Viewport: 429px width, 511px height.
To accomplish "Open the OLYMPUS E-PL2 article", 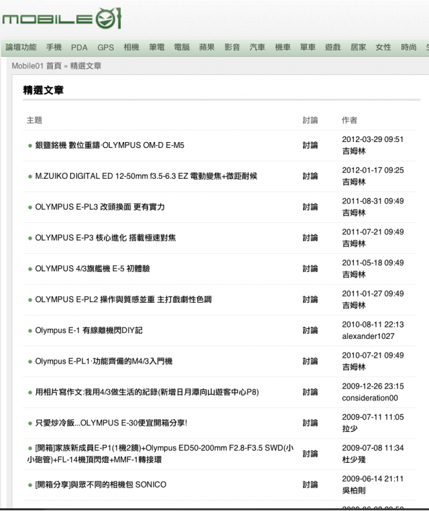I will (x=123, y=299).
